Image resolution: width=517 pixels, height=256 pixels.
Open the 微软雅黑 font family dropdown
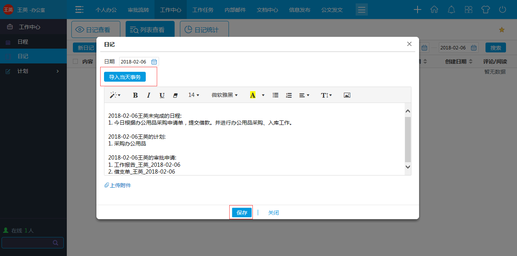[224, 95]
